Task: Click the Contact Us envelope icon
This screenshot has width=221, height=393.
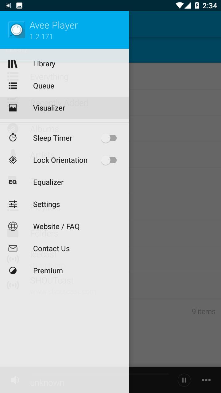Action: point(13,248)
